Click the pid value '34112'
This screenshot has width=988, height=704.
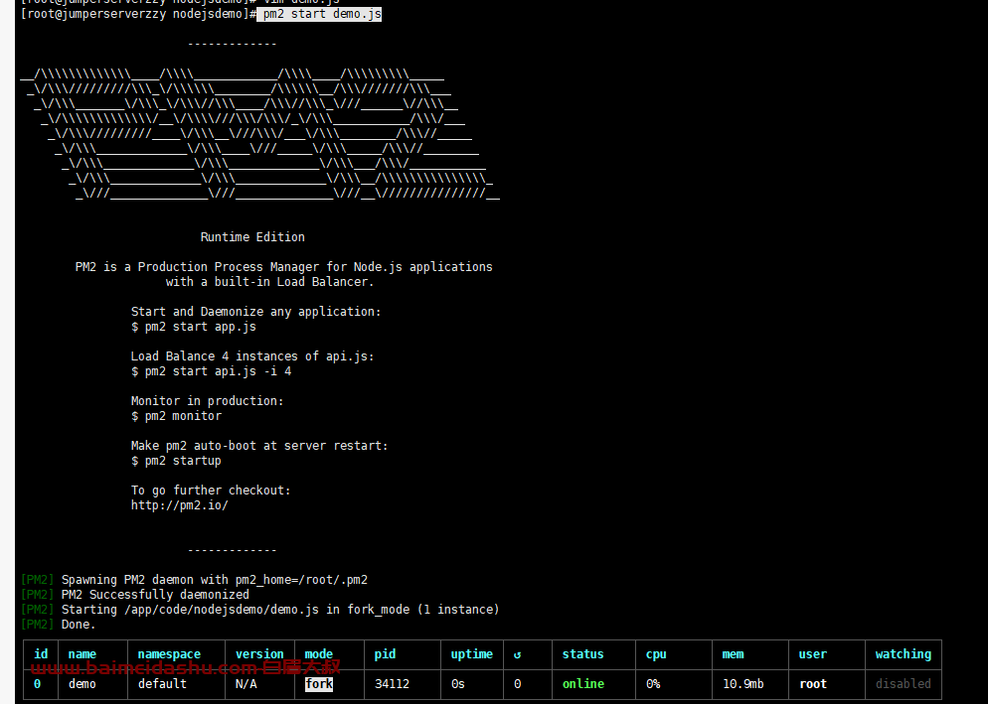[392, 684]
